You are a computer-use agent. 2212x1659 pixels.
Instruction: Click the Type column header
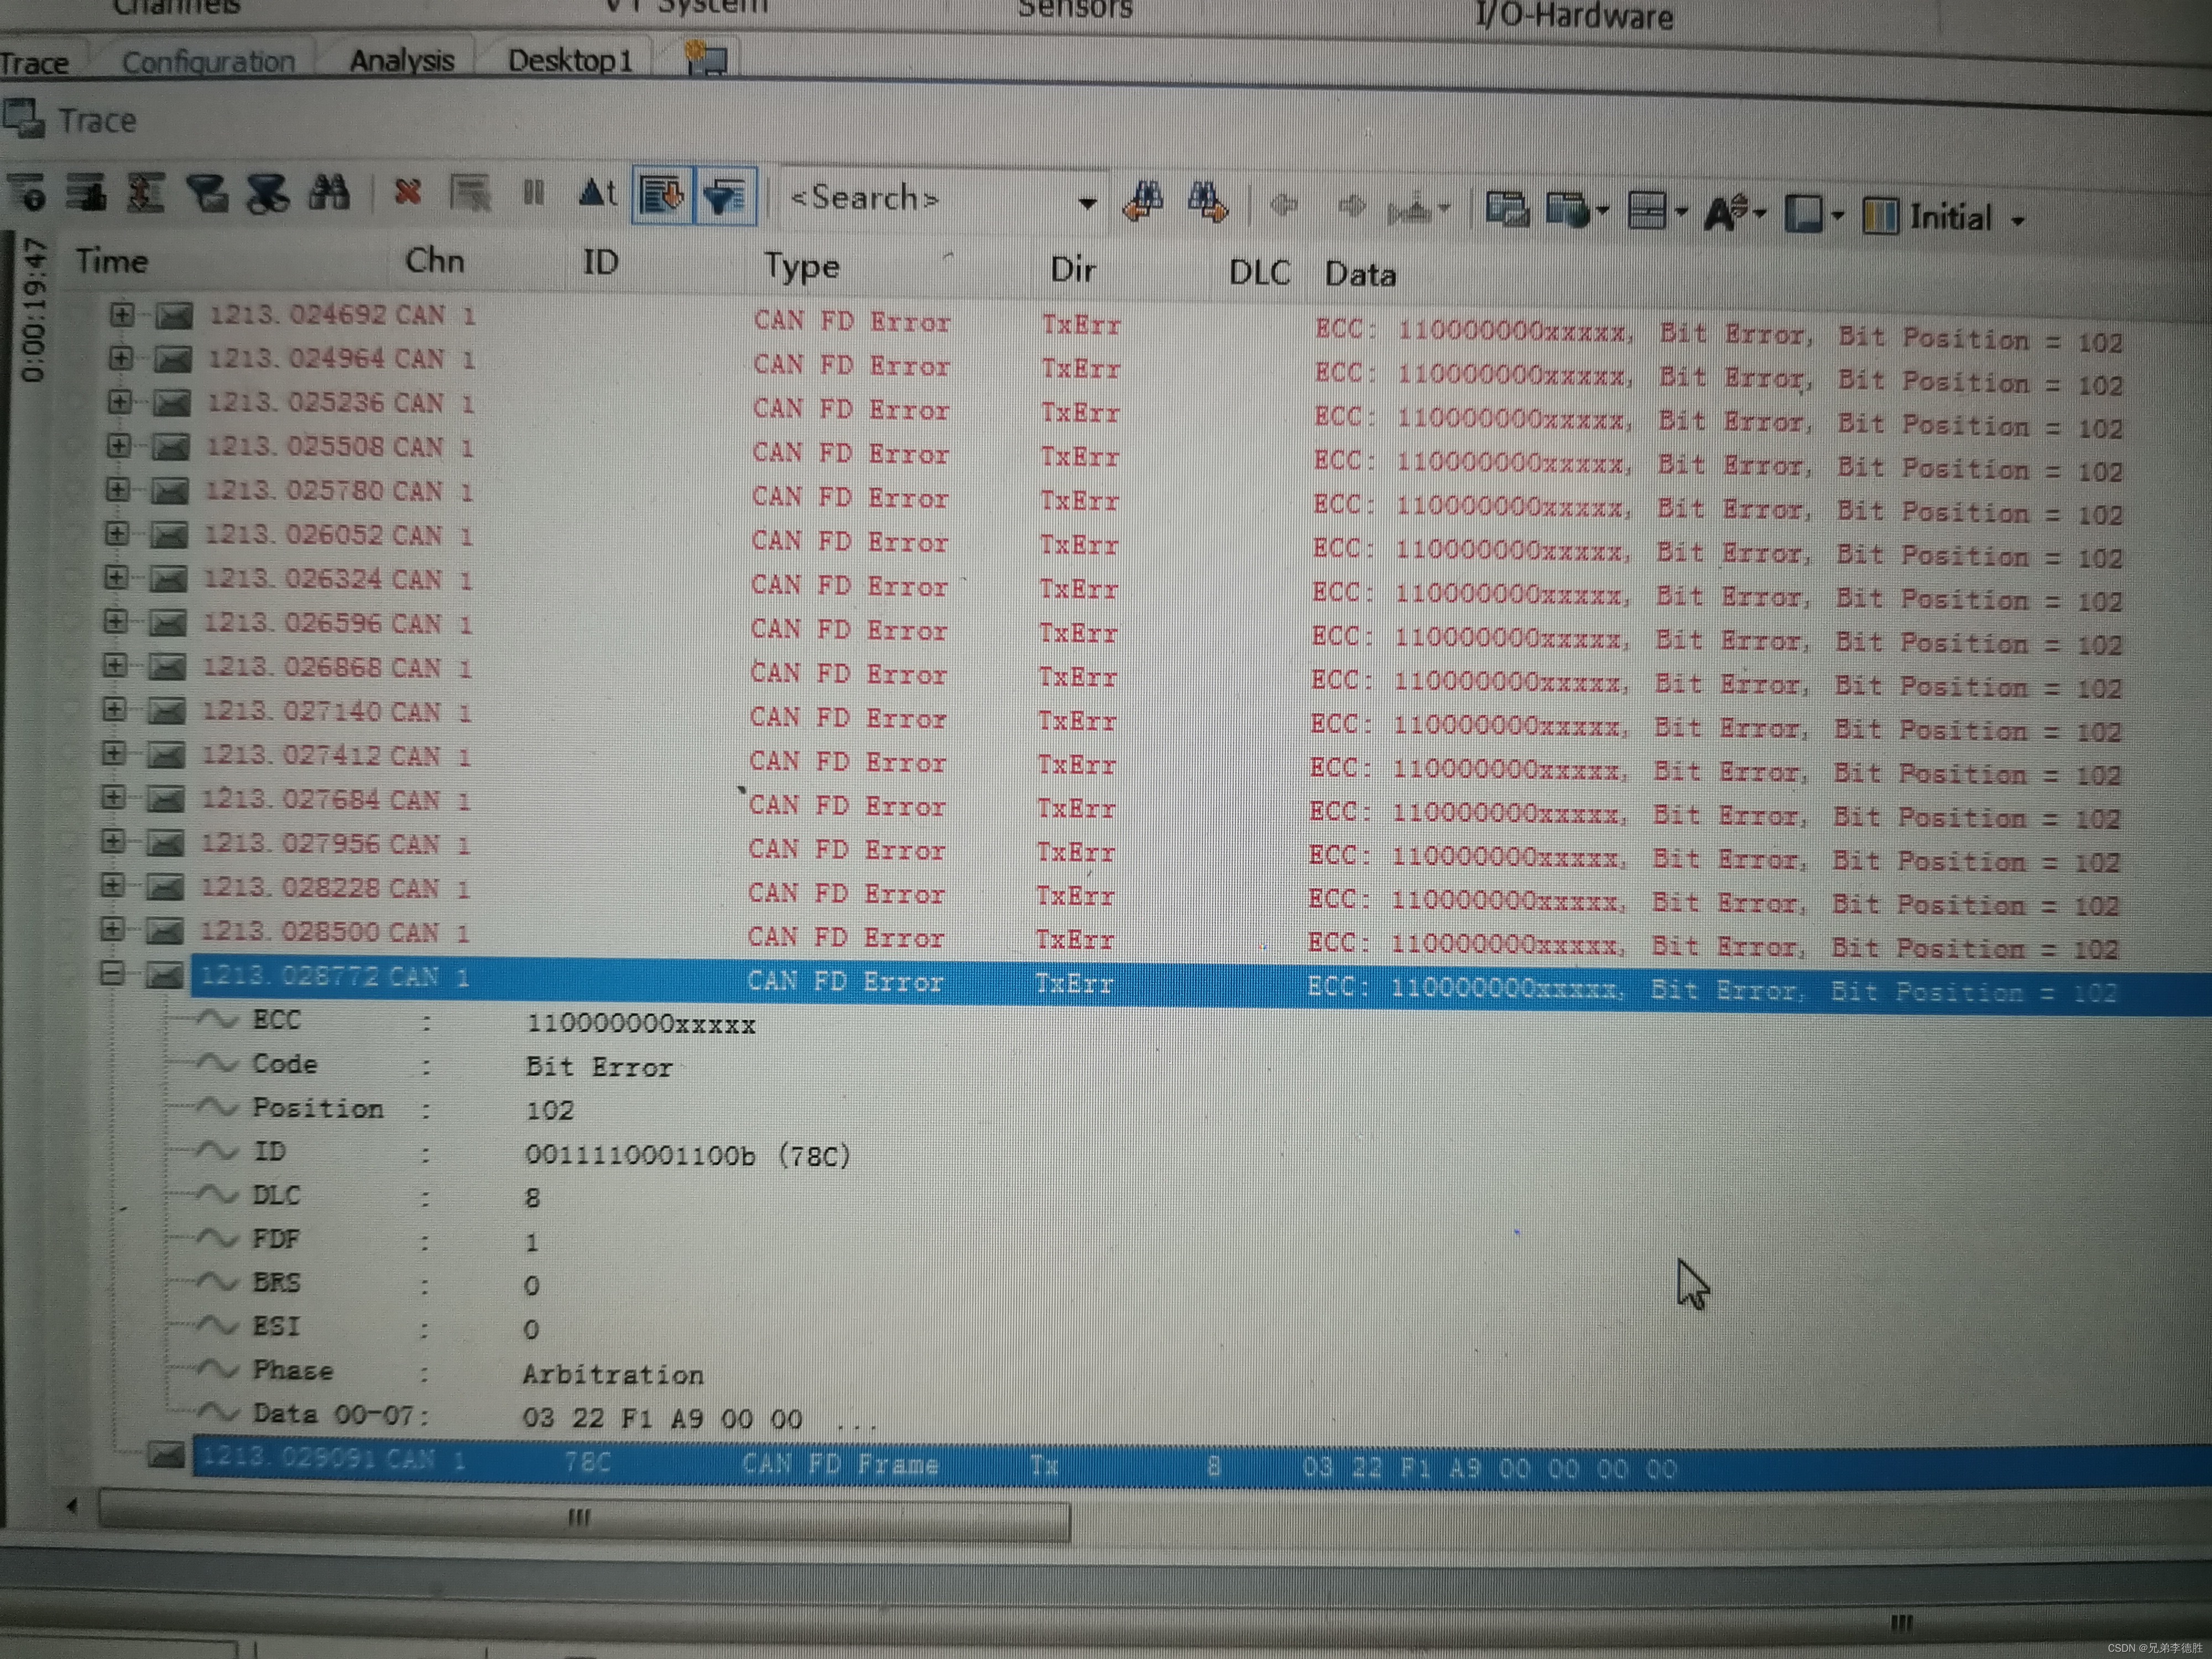click(x=801, y=266)
